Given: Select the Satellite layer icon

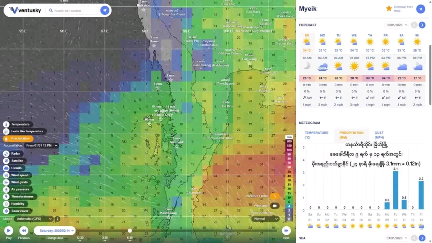Looking at the screenshot, I should point(6,161).
